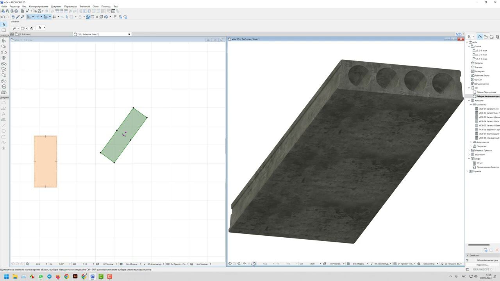This screenshot has width=500, height=281.
Task: Open Adobe Illustrator from the taskbar
Action: [x=75, y=277]
